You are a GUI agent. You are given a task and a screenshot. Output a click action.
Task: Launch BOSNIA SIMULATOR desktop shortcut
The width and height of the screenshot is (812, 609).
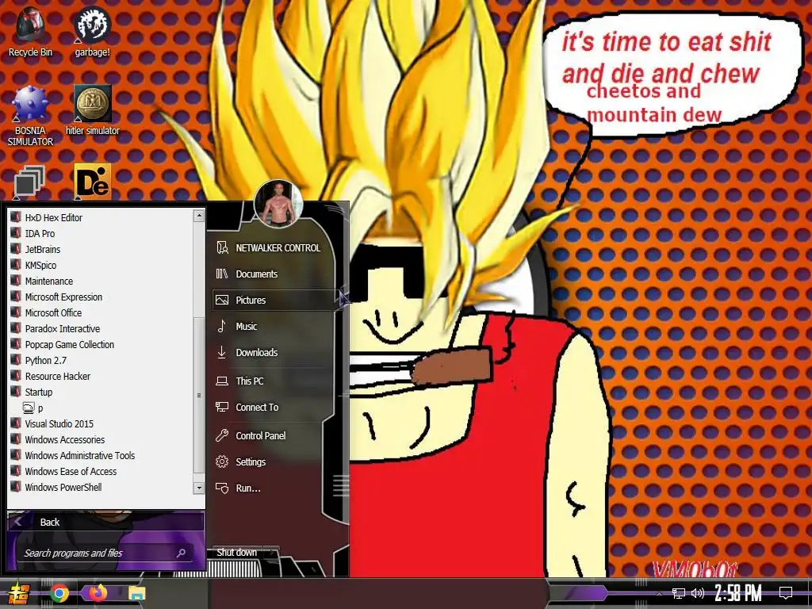[30, 115]
